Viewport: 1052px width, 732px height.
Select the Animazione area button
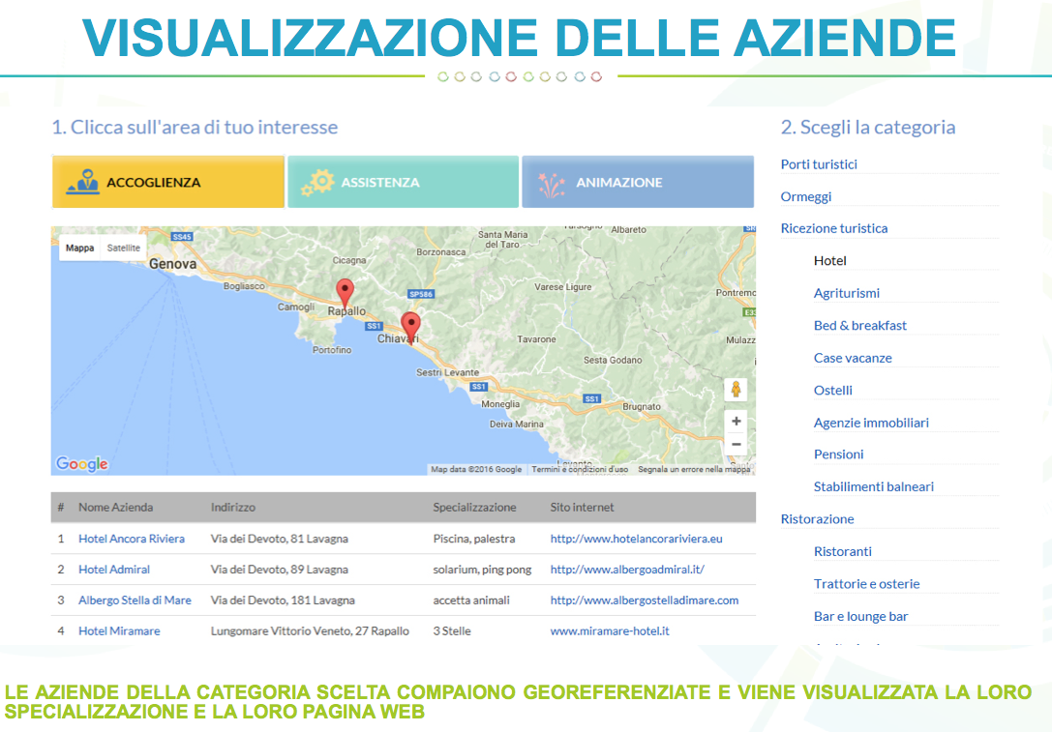tap(638, 182)
